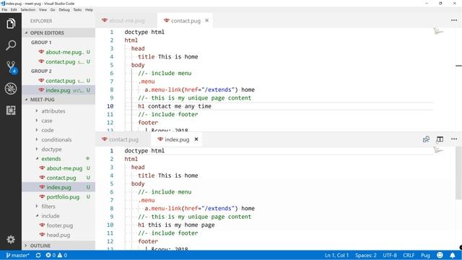Image resolution: width=462 pixels, height=260 pixels.
Task: Open More Actions menu of lower editor group
Action: pos(454,139)
